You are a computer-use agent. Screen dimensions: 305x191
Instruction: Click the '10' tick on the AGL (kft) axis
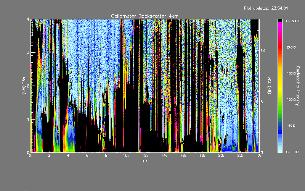point(263,51)
